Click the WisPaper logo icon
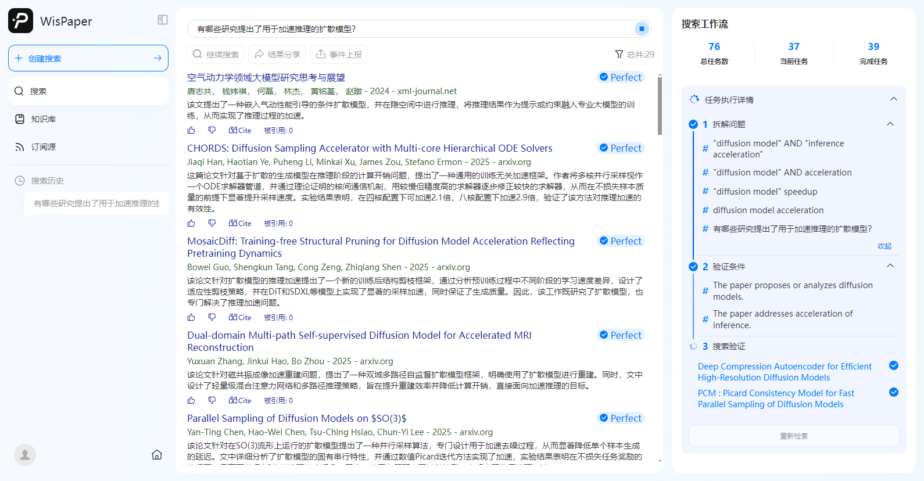The width and height of the screenshot is (924, 481). 21,21
